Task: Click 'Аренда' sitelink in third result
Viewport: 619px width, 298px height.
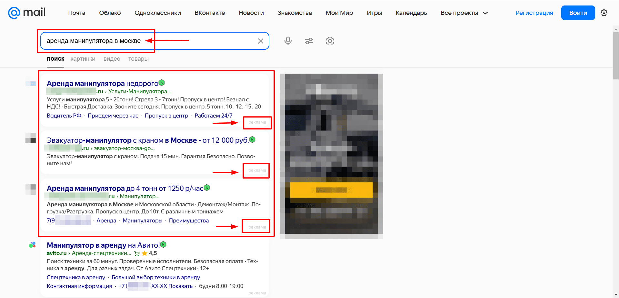Action: [106, 221]
